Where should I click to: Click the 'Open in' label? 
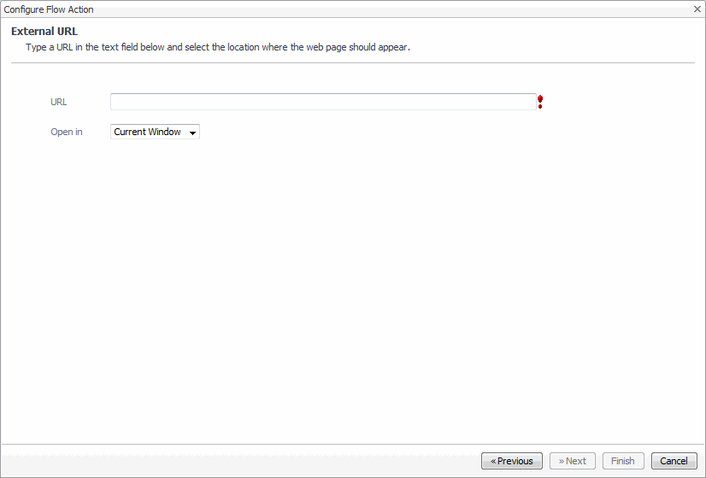coord(67,133)
